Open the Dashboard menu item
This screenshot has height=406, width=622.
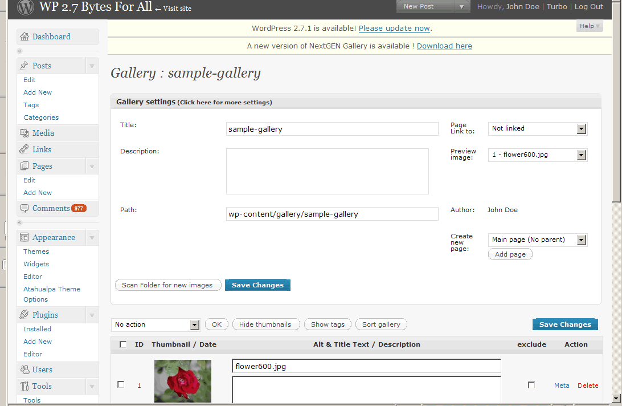pyautogui.click(x=52, y=36)
